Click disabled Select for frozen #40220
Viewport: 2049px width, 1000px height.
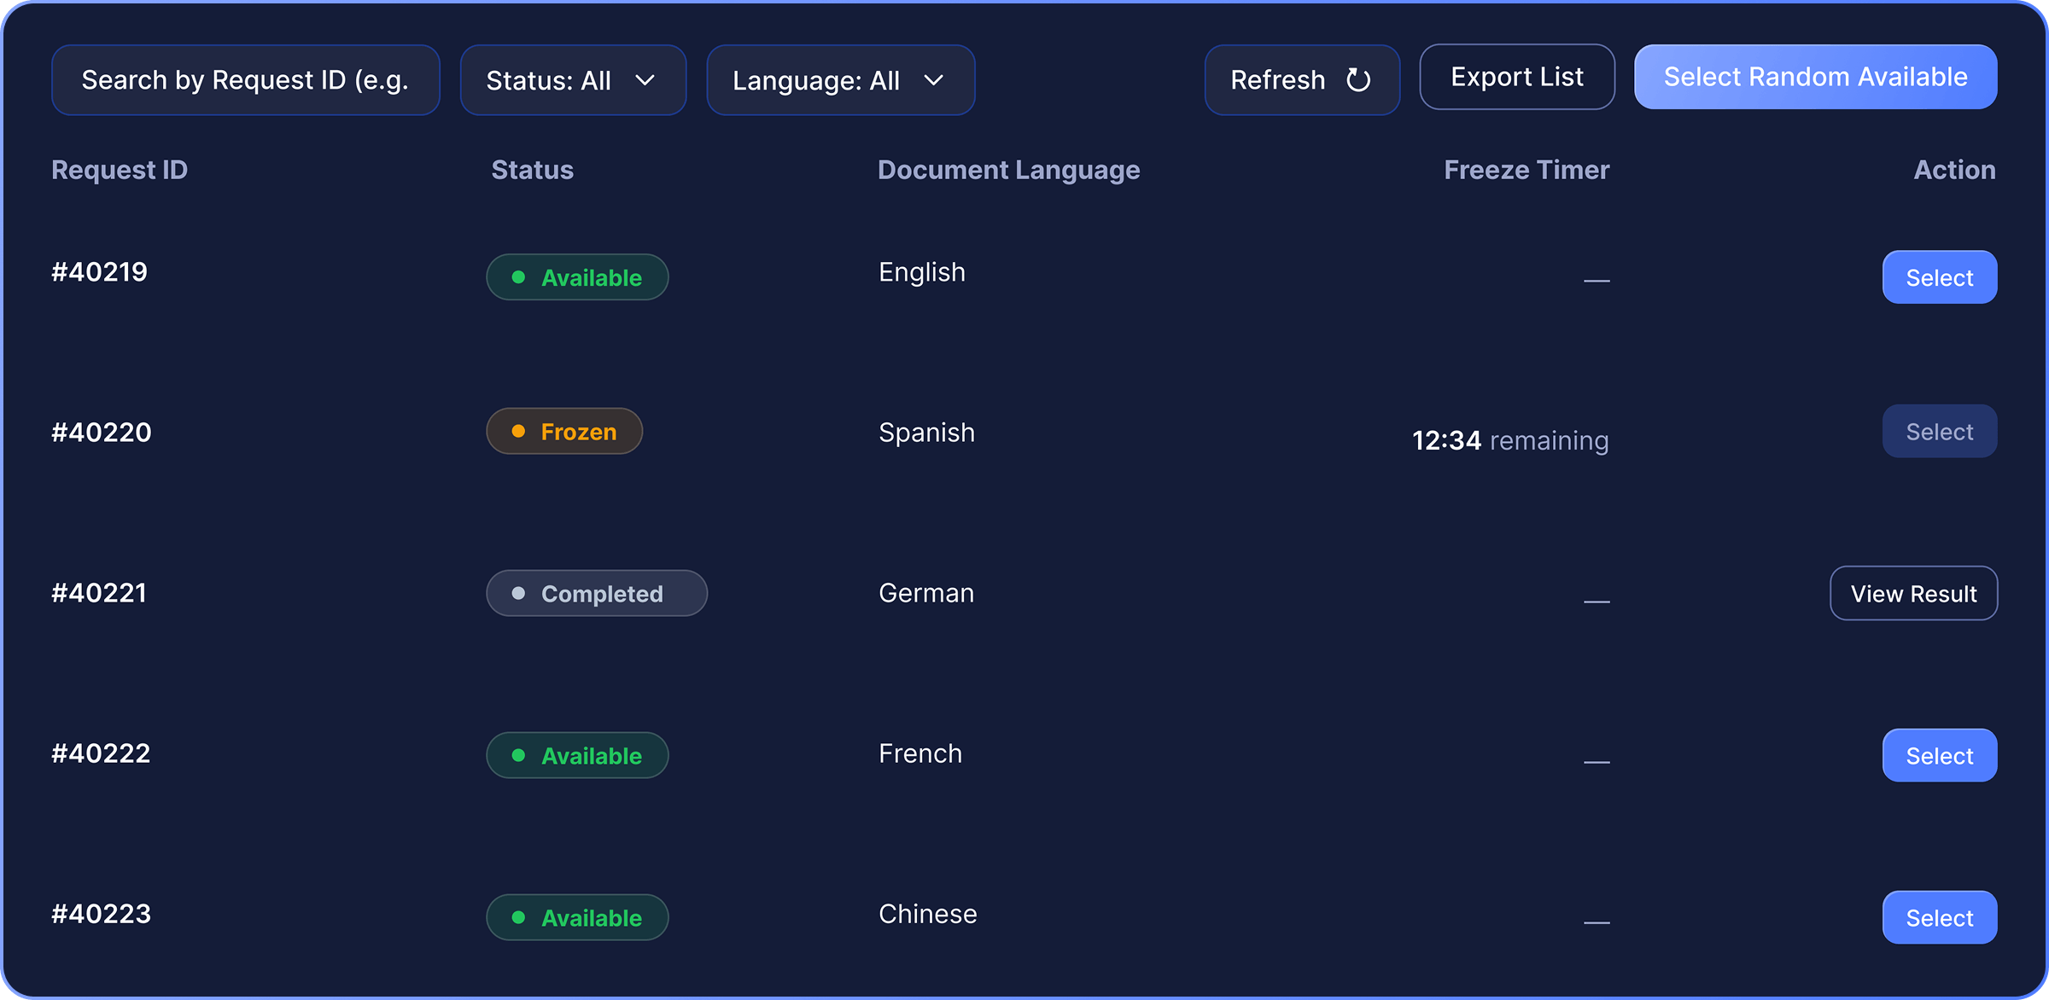(x=1939, y=432)
